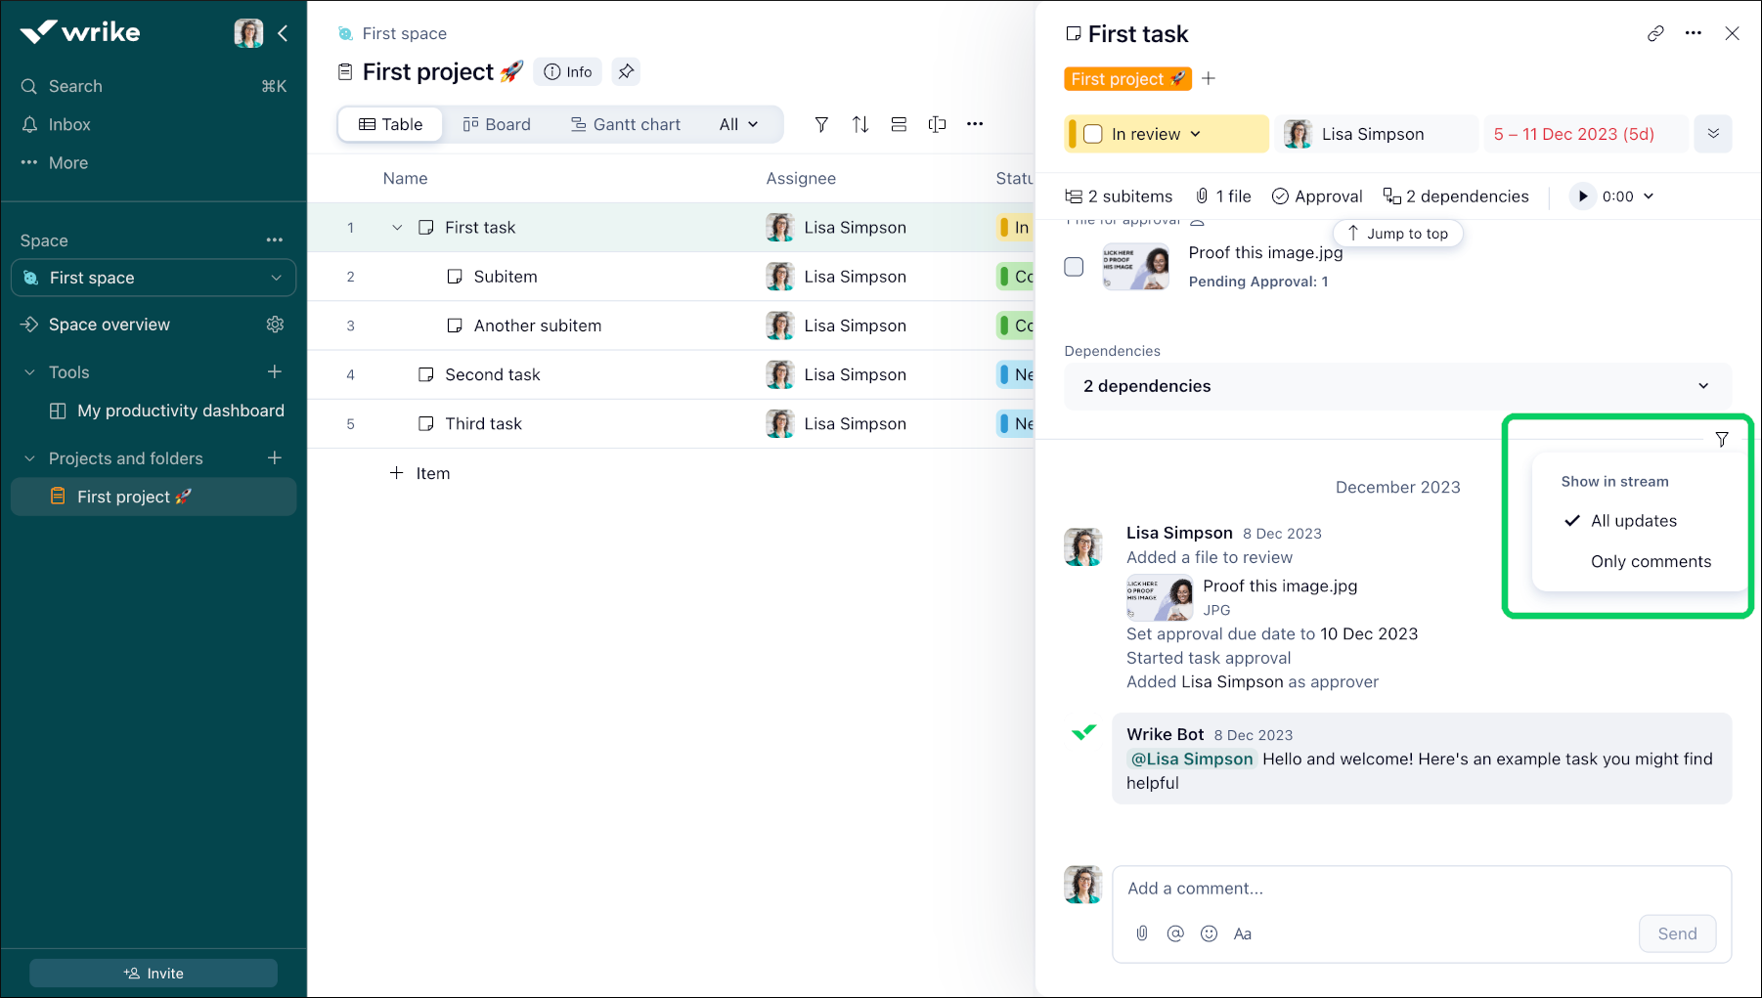Open the timer options dropdown
Viewport: 1762px width, 998px height.
tap(1649, 196)
